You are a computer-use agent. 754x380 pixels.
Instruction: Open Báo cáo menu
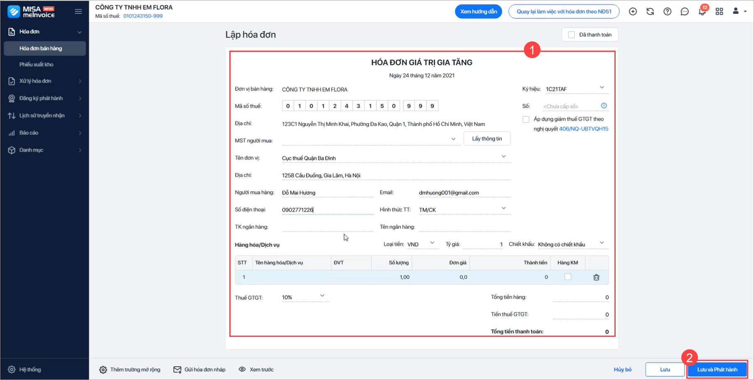(x=45, y=133)
